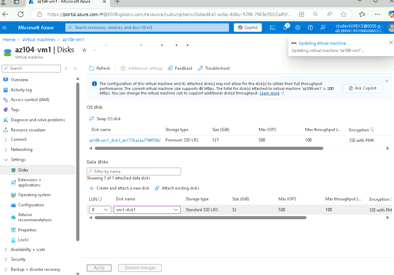Viewport: 394px width, 275px height.
Task: Reload the page with browser refresh
Action: pos(21,14)
